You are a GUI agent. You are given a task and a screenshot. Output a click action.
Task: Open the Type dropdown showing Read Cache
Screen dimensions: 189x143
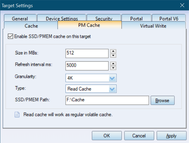click(x=91, y=89)
